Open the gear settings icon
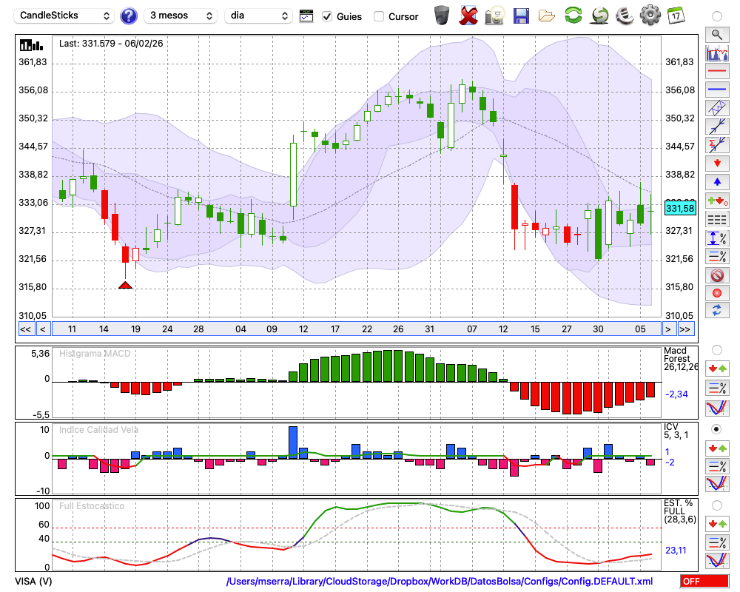Screen dimensions: 740x592 point(650,15)
